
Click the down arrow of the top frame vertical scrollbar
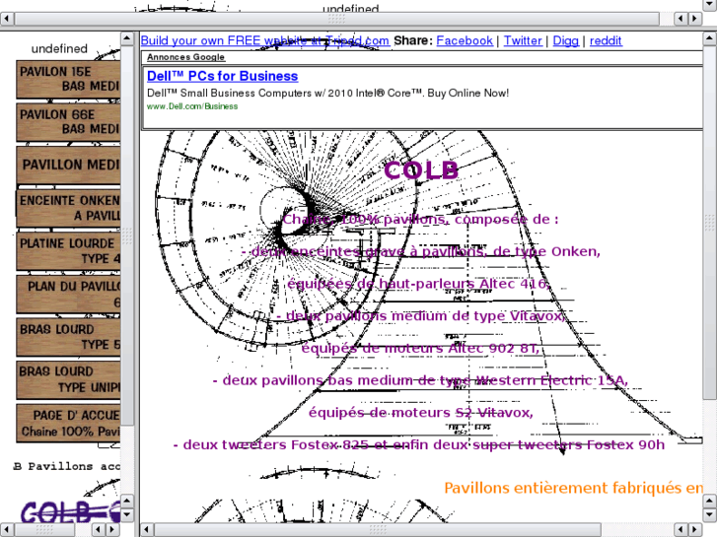click(x=710, y=5)
